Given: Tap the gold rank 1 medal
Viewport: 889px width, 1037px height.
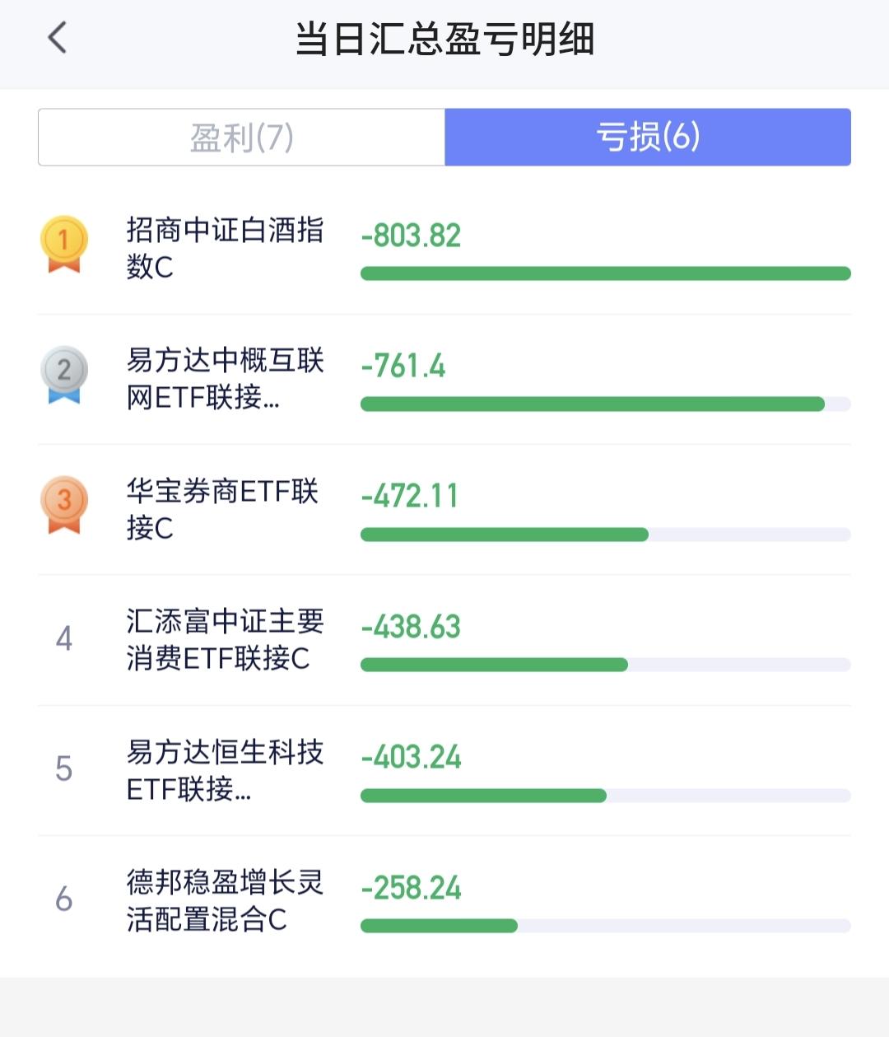Looking at the screenshot, I should [63, 244].
